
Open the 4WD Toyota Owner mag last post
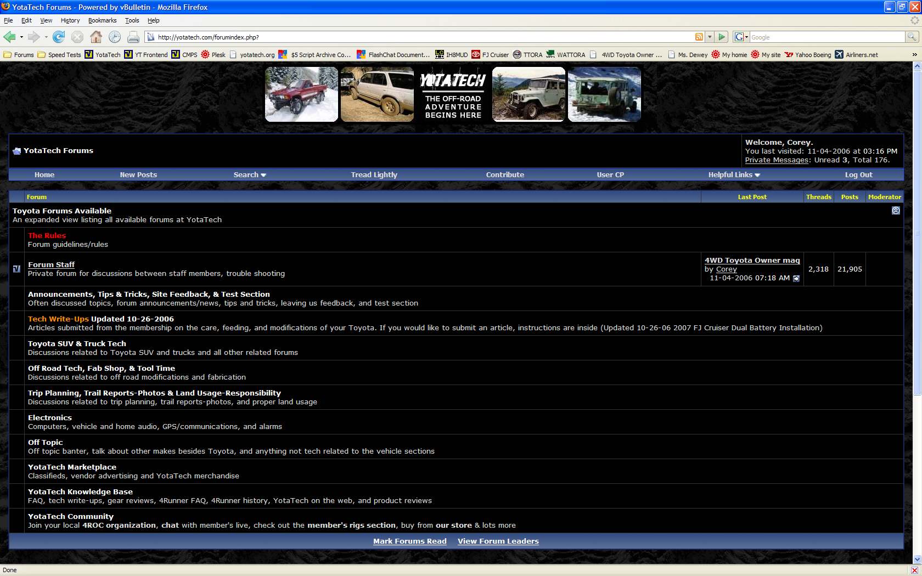752,260
